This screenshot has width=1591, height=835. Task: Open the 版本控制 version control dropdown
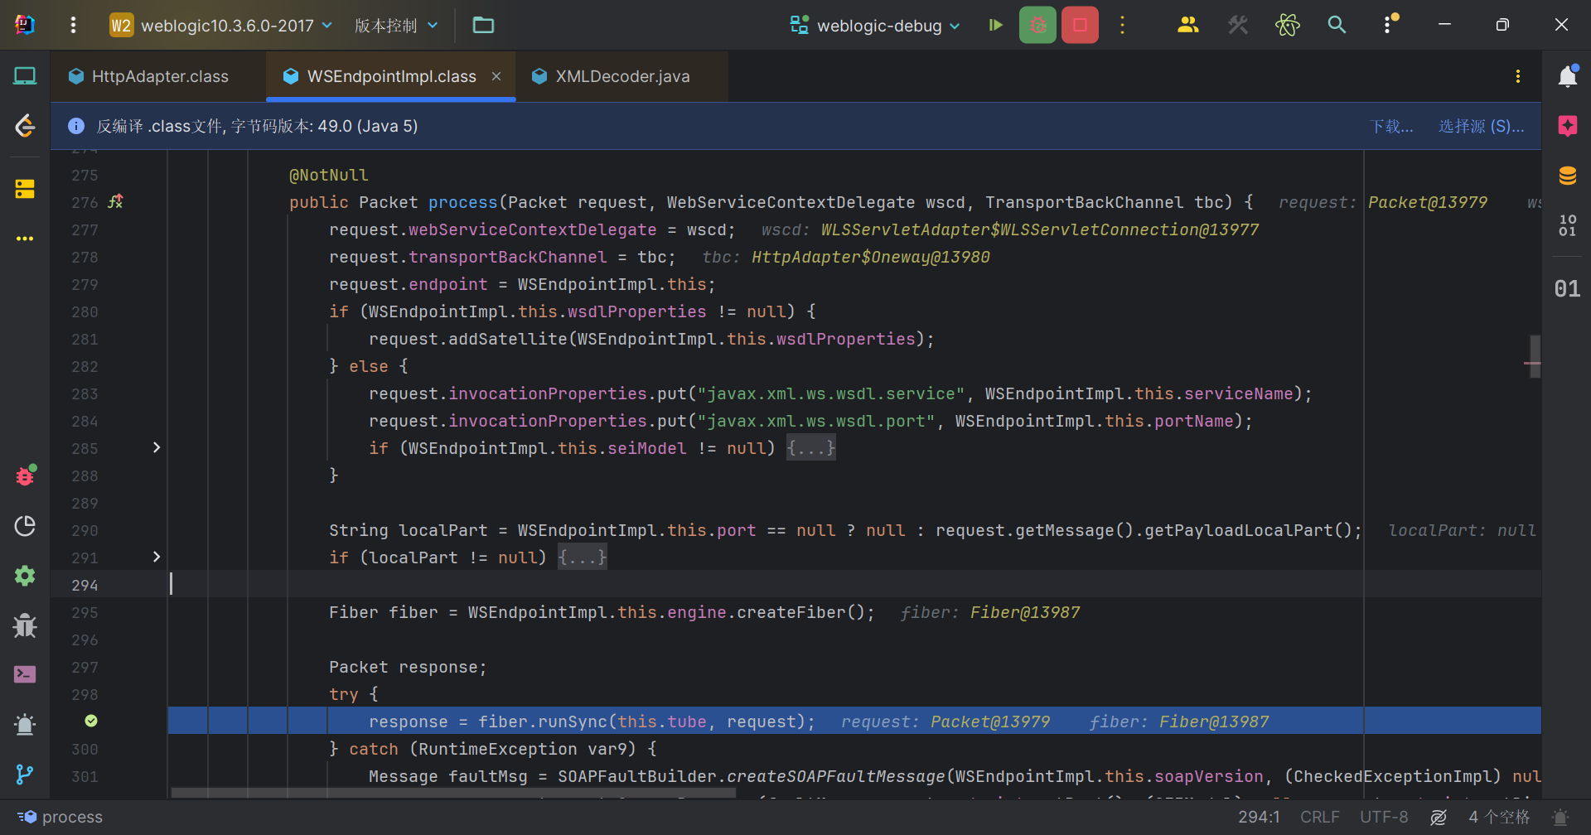click(396, 26)
